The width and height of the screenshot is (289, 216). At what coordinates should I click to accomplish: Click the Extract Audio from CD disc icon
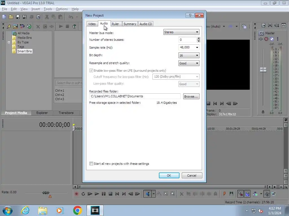click(x=29, y=26)
